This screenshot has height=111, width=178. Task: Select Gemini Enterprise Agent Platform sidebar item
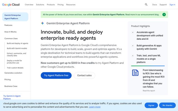[15, 17]
